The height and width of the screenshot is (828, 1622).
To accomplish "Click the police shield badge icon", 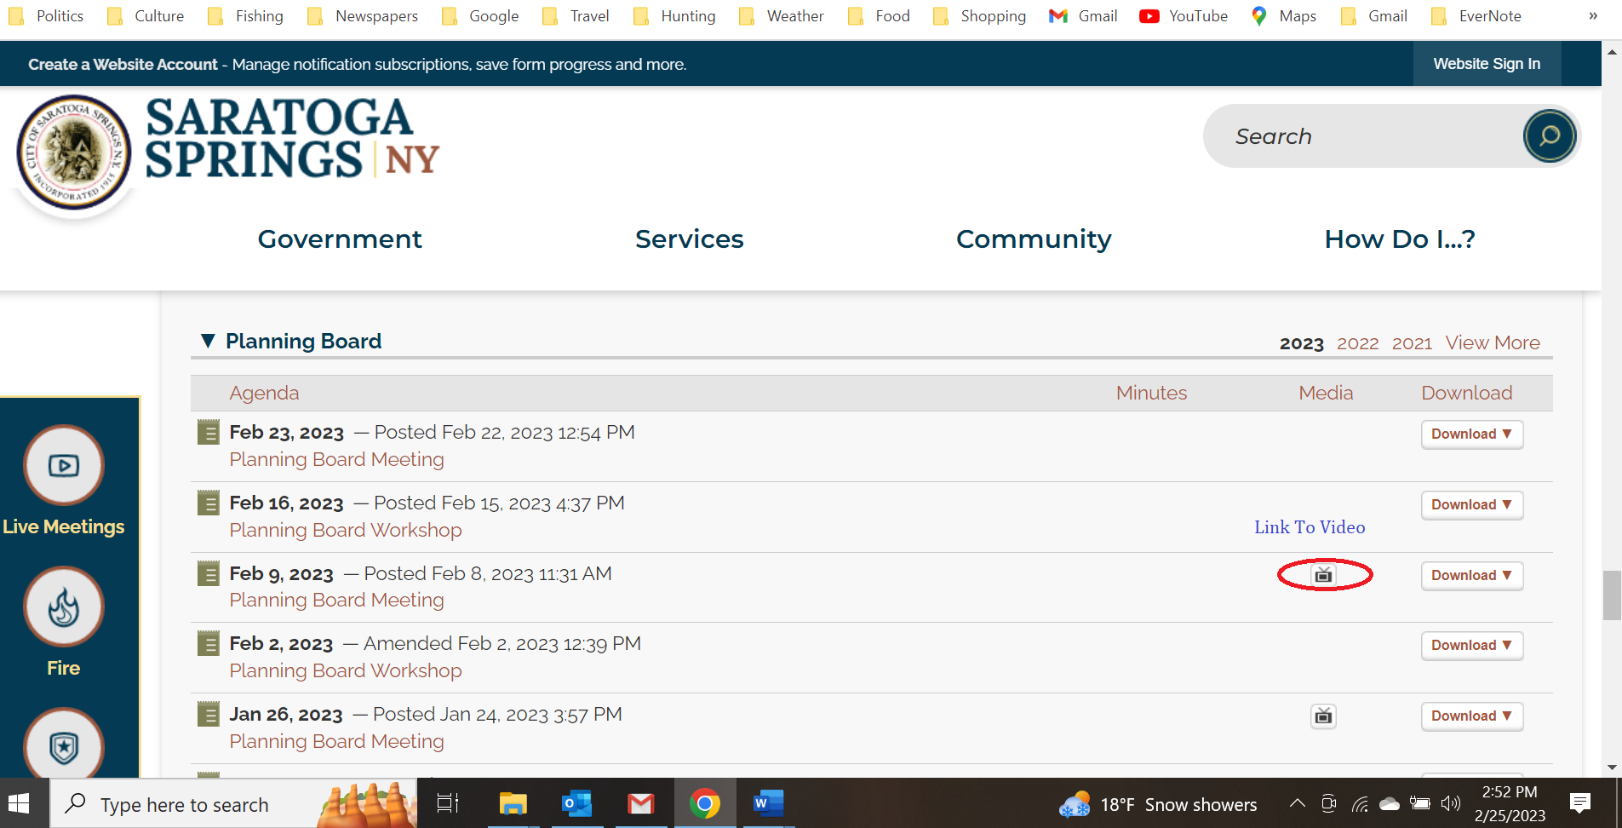I will 64,747.
